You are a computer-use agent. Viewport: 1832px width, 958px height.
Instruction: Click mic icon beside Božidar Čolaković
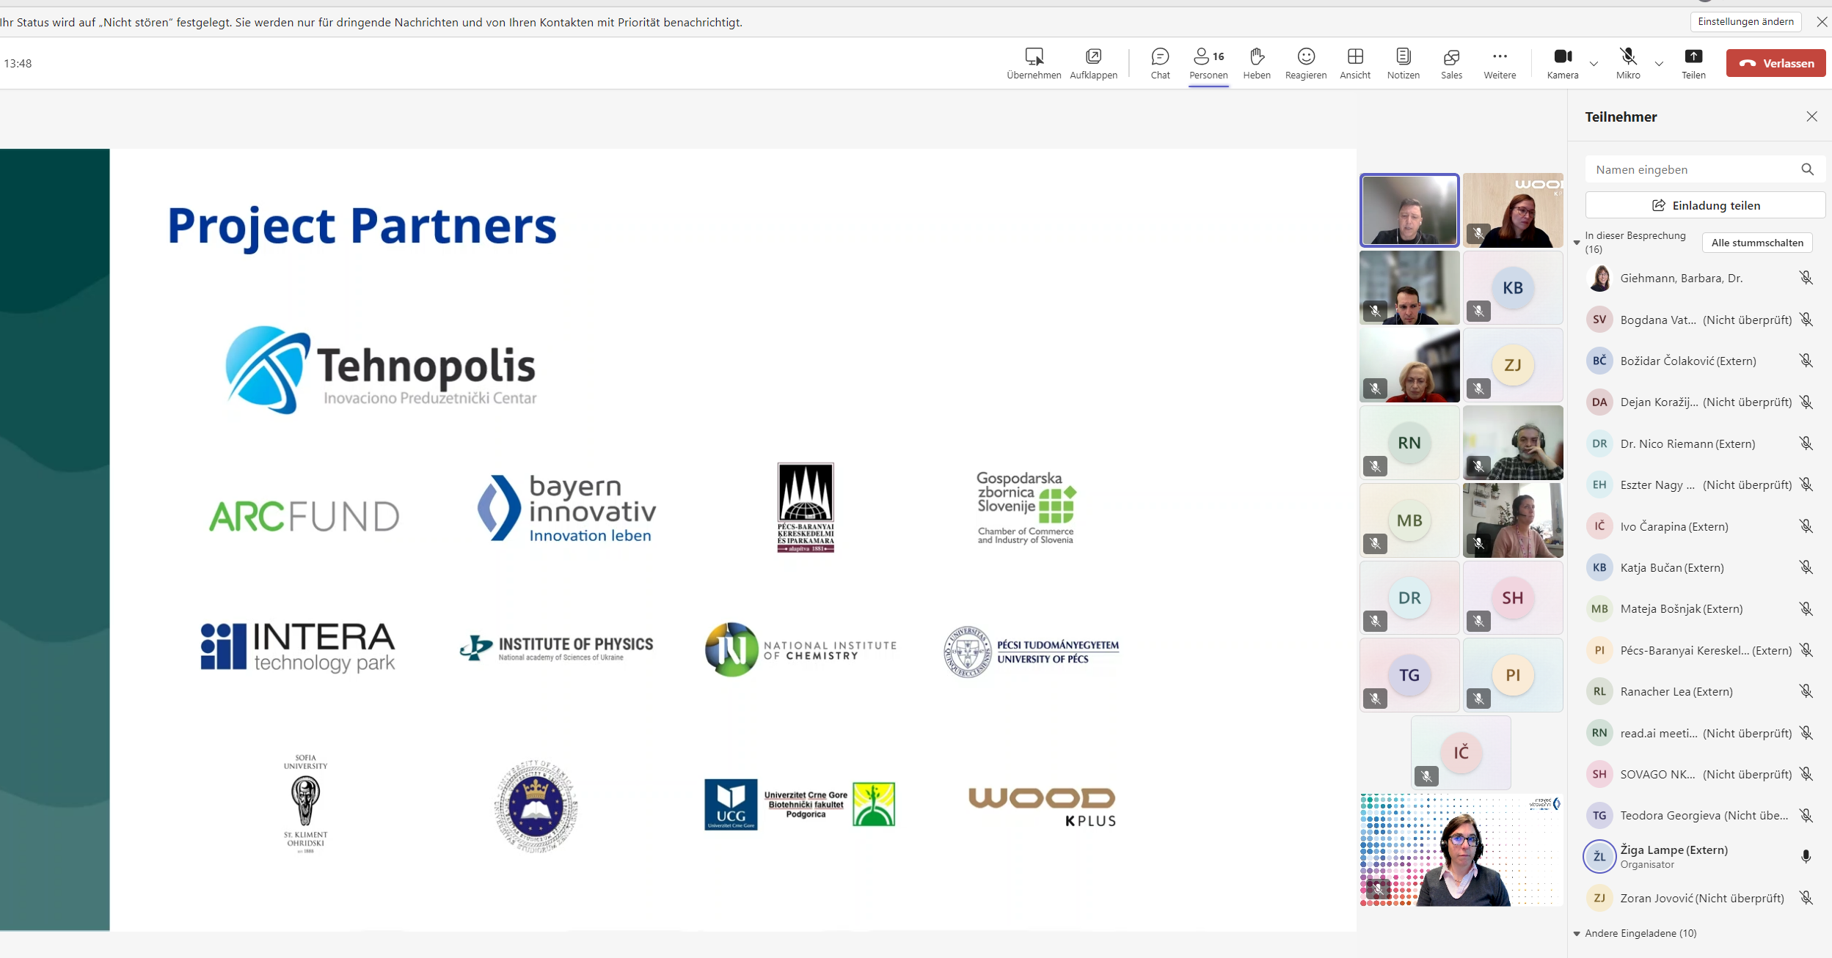click(1806, 361)
